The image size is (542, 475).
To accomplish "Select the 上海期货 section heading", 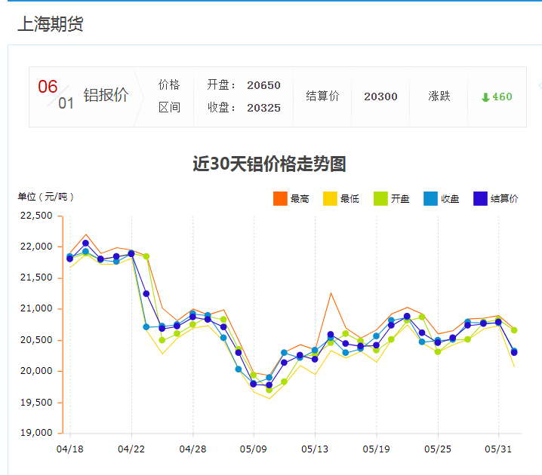I will click(x=50, y=24).
